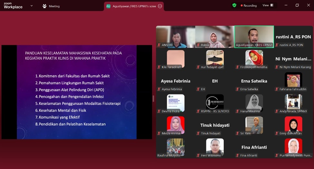
Task: Open the View layout options
Action: point(268,5)
